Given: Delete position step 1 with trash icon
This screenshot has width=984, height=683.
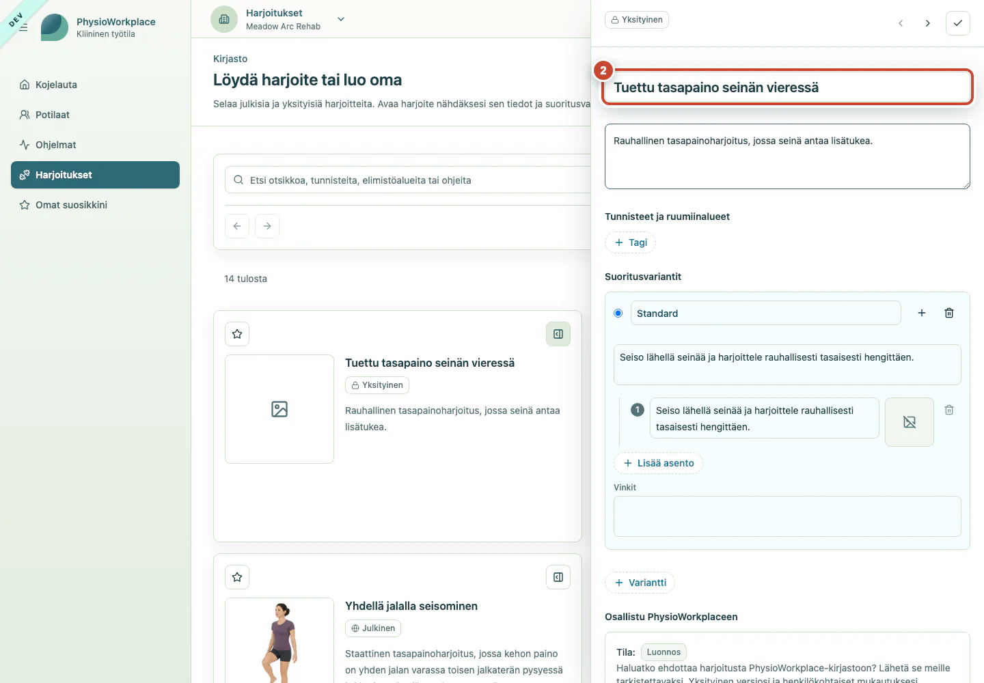Looking at the screenshot, I should pos(949,410).
